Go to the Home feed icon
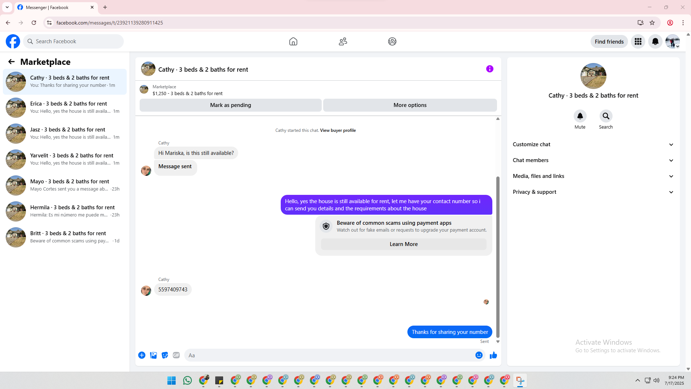691x389 pixels. (293, 41)
